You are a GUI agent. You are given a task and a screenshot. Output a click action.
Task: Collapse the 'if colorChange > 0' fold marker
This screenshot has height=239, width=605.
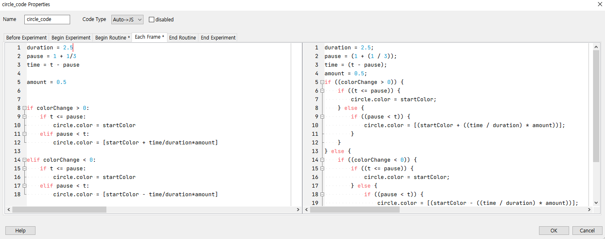click(25, 108)
